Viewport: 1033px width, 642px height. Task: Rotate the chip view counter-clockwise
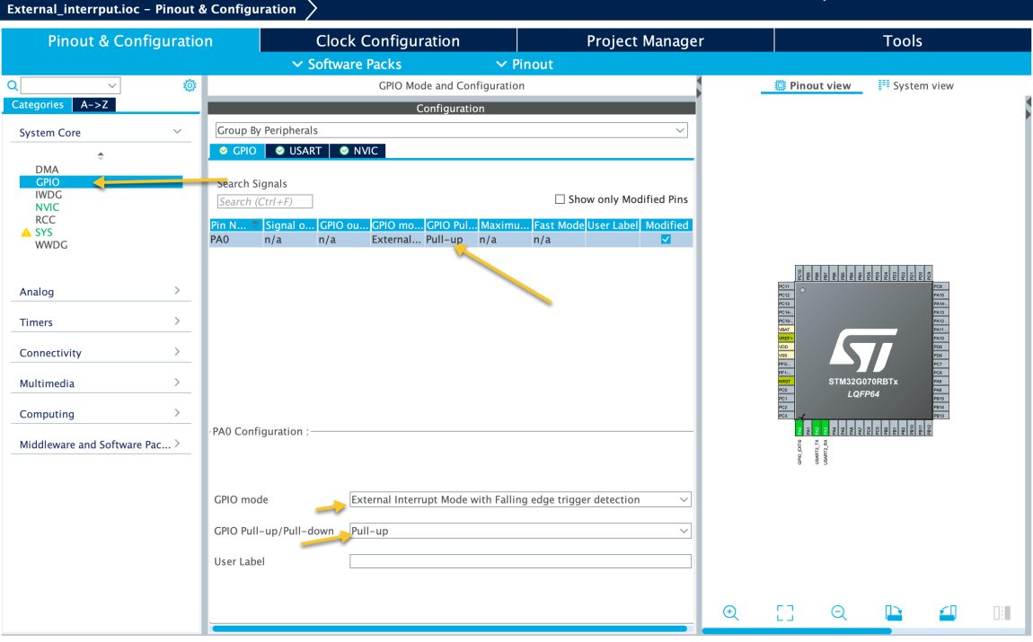tap(948, 612)
